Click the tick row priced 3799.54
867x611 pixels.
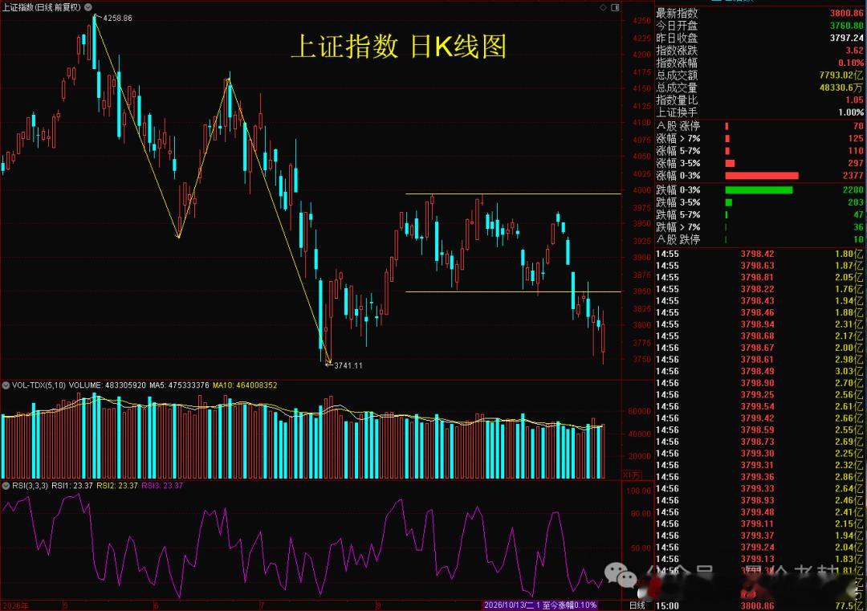759,406
